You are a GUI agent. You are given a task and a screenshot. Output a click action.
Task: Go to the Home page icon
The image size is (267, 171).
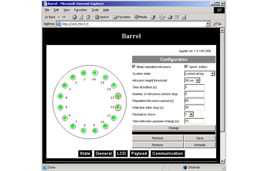tap(88, 17)
